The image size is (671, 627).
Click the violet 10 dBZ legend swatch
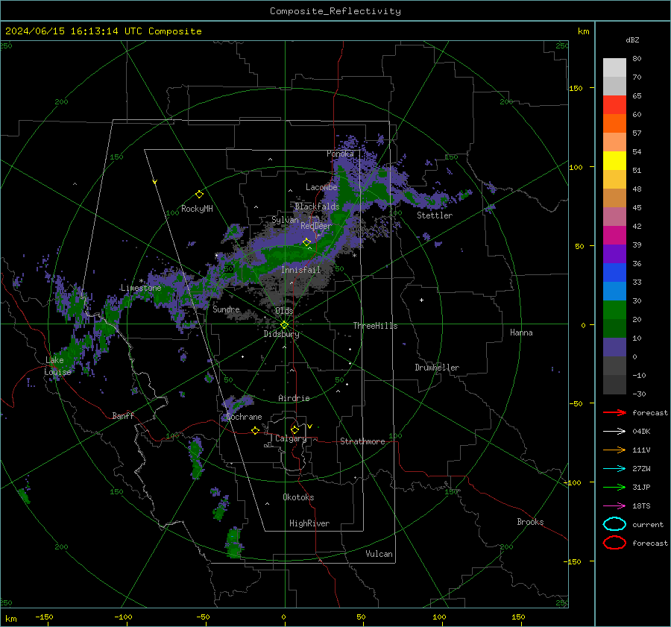pos(614,347)
